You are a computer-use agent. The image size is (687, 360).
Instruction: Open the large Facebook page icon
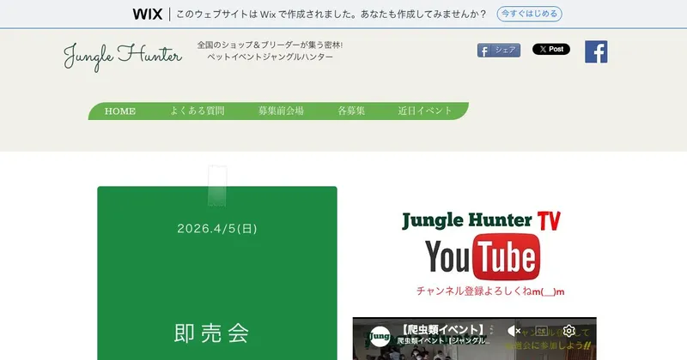[x=596, y=51]
